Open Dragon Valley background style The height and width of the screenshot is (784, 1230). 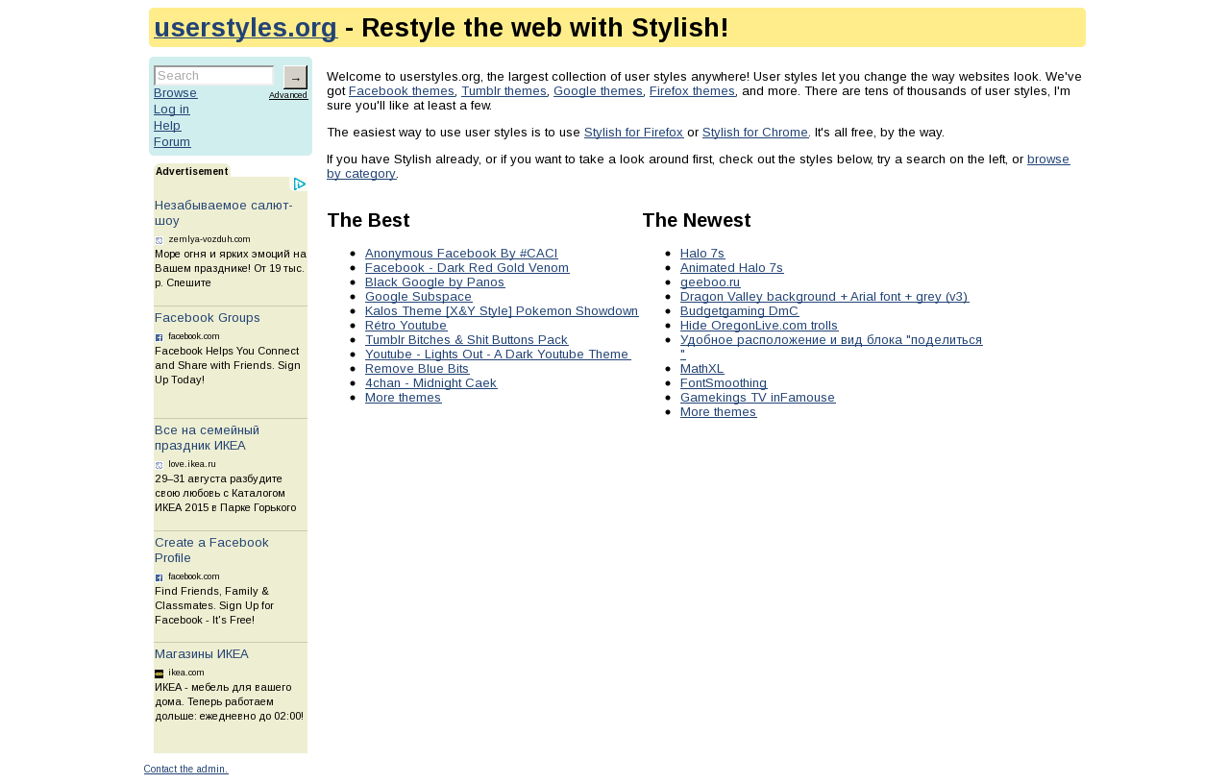[824, 297]
